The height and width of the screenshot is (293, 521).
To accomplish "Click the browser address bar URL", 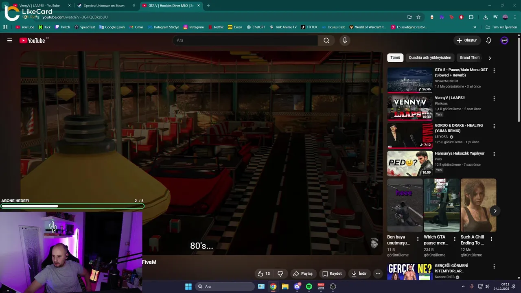I will point(75,17).
